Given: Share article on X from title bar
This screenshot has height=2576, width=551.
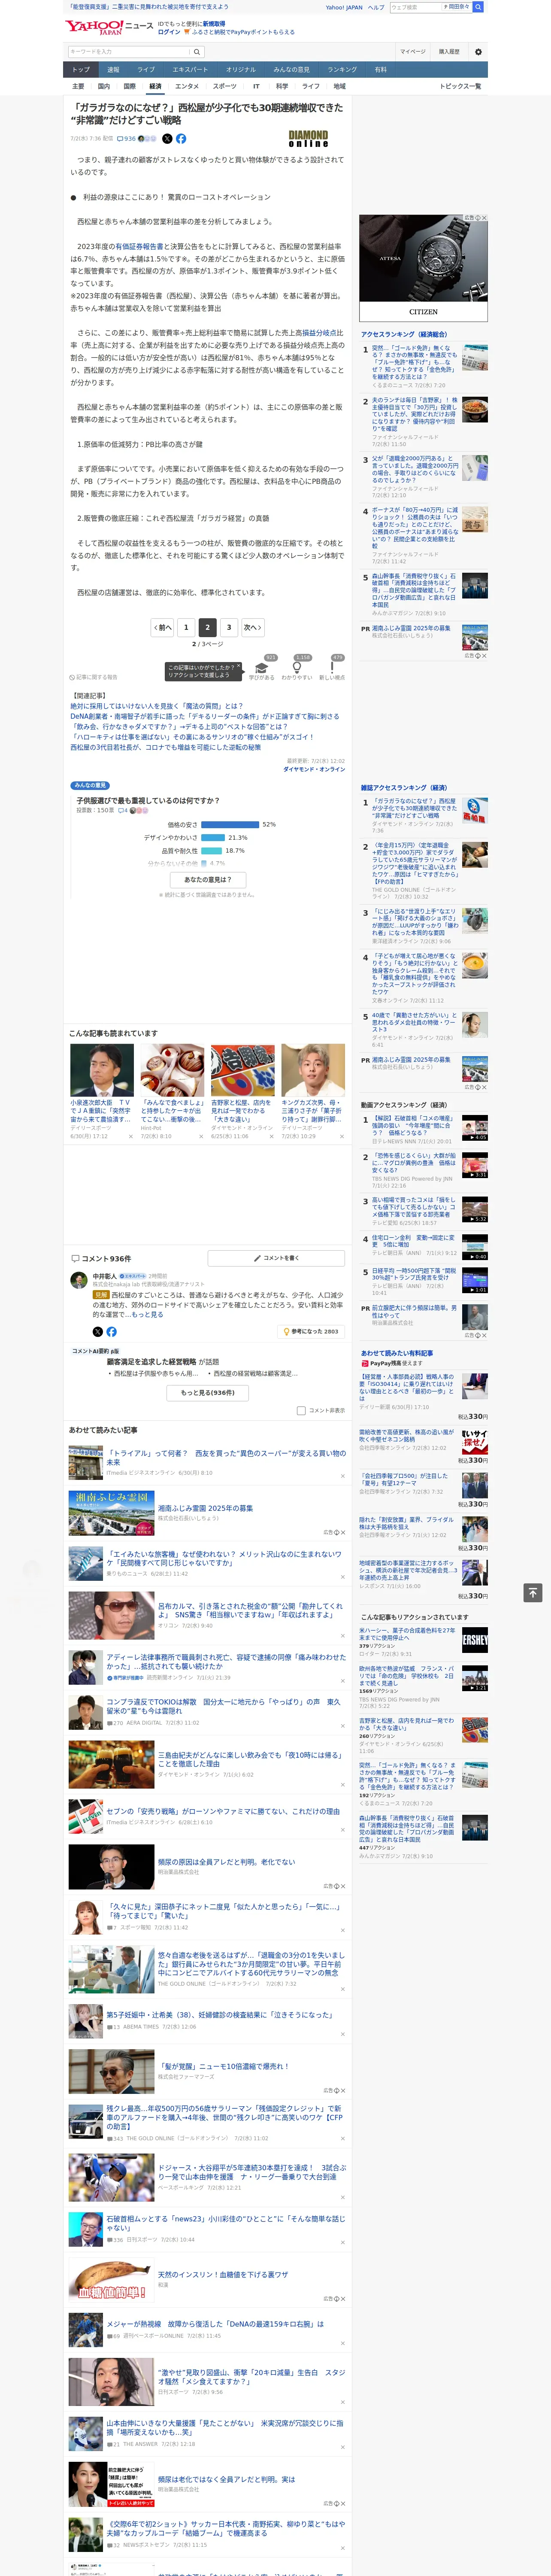Looking at the screenshot, I should pos(167,139).
